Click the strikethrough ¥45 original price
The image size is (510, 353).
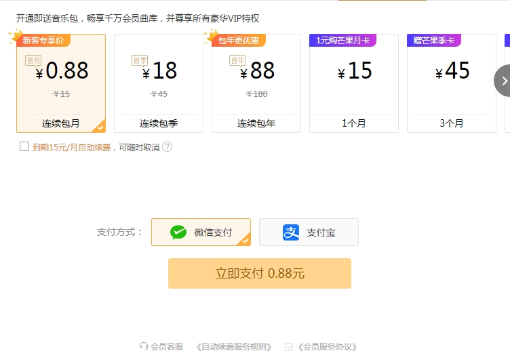pyautogui.click(x=159, y=94)
